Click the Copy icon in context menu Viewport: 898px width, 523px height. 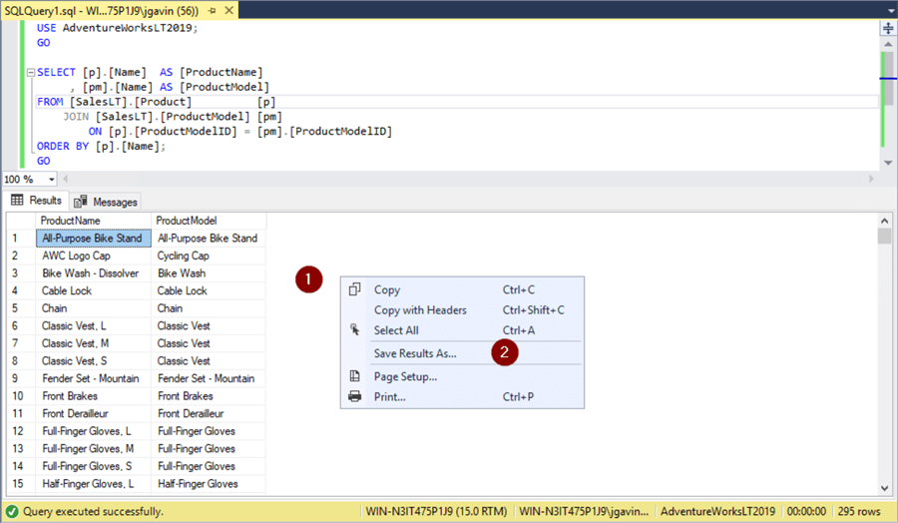(x=354, y=289)
